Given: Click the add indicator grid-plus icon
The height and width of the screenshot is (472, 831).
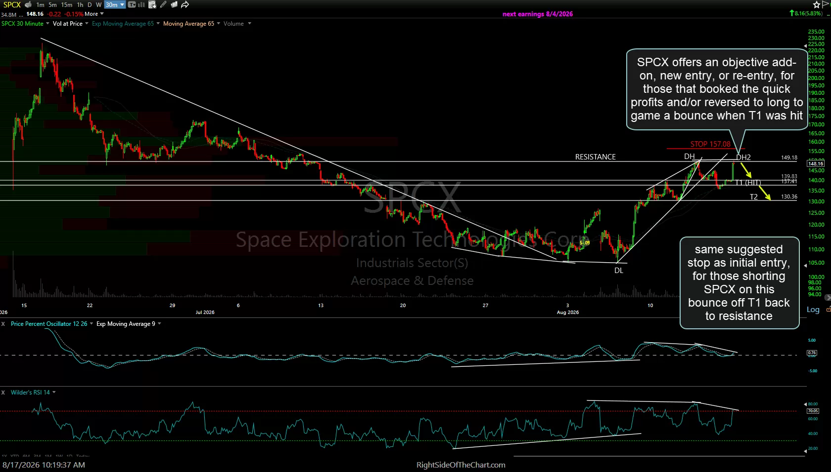Looking at the screenshot, I should point(152,5).
